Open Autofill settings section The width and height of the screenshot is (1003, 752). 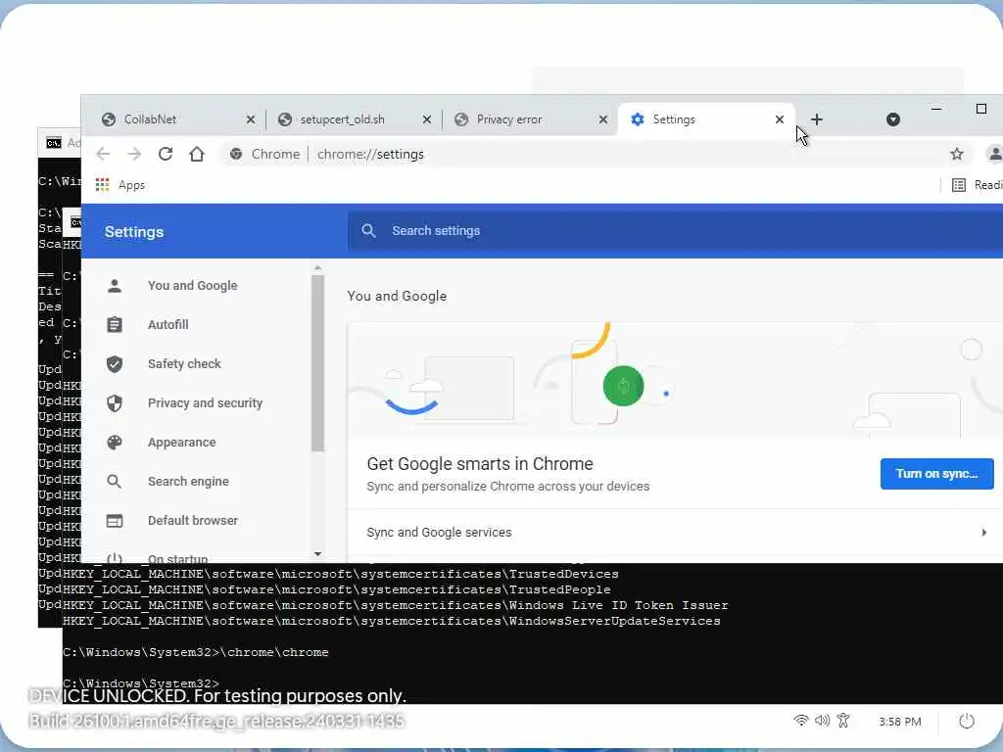point(167,325)
